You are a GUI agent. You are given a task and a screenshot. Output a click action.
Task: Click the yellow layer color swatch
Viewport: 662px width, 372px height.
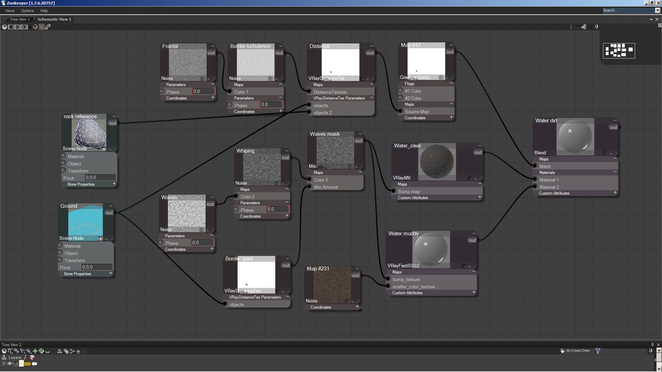coord(27,364)
